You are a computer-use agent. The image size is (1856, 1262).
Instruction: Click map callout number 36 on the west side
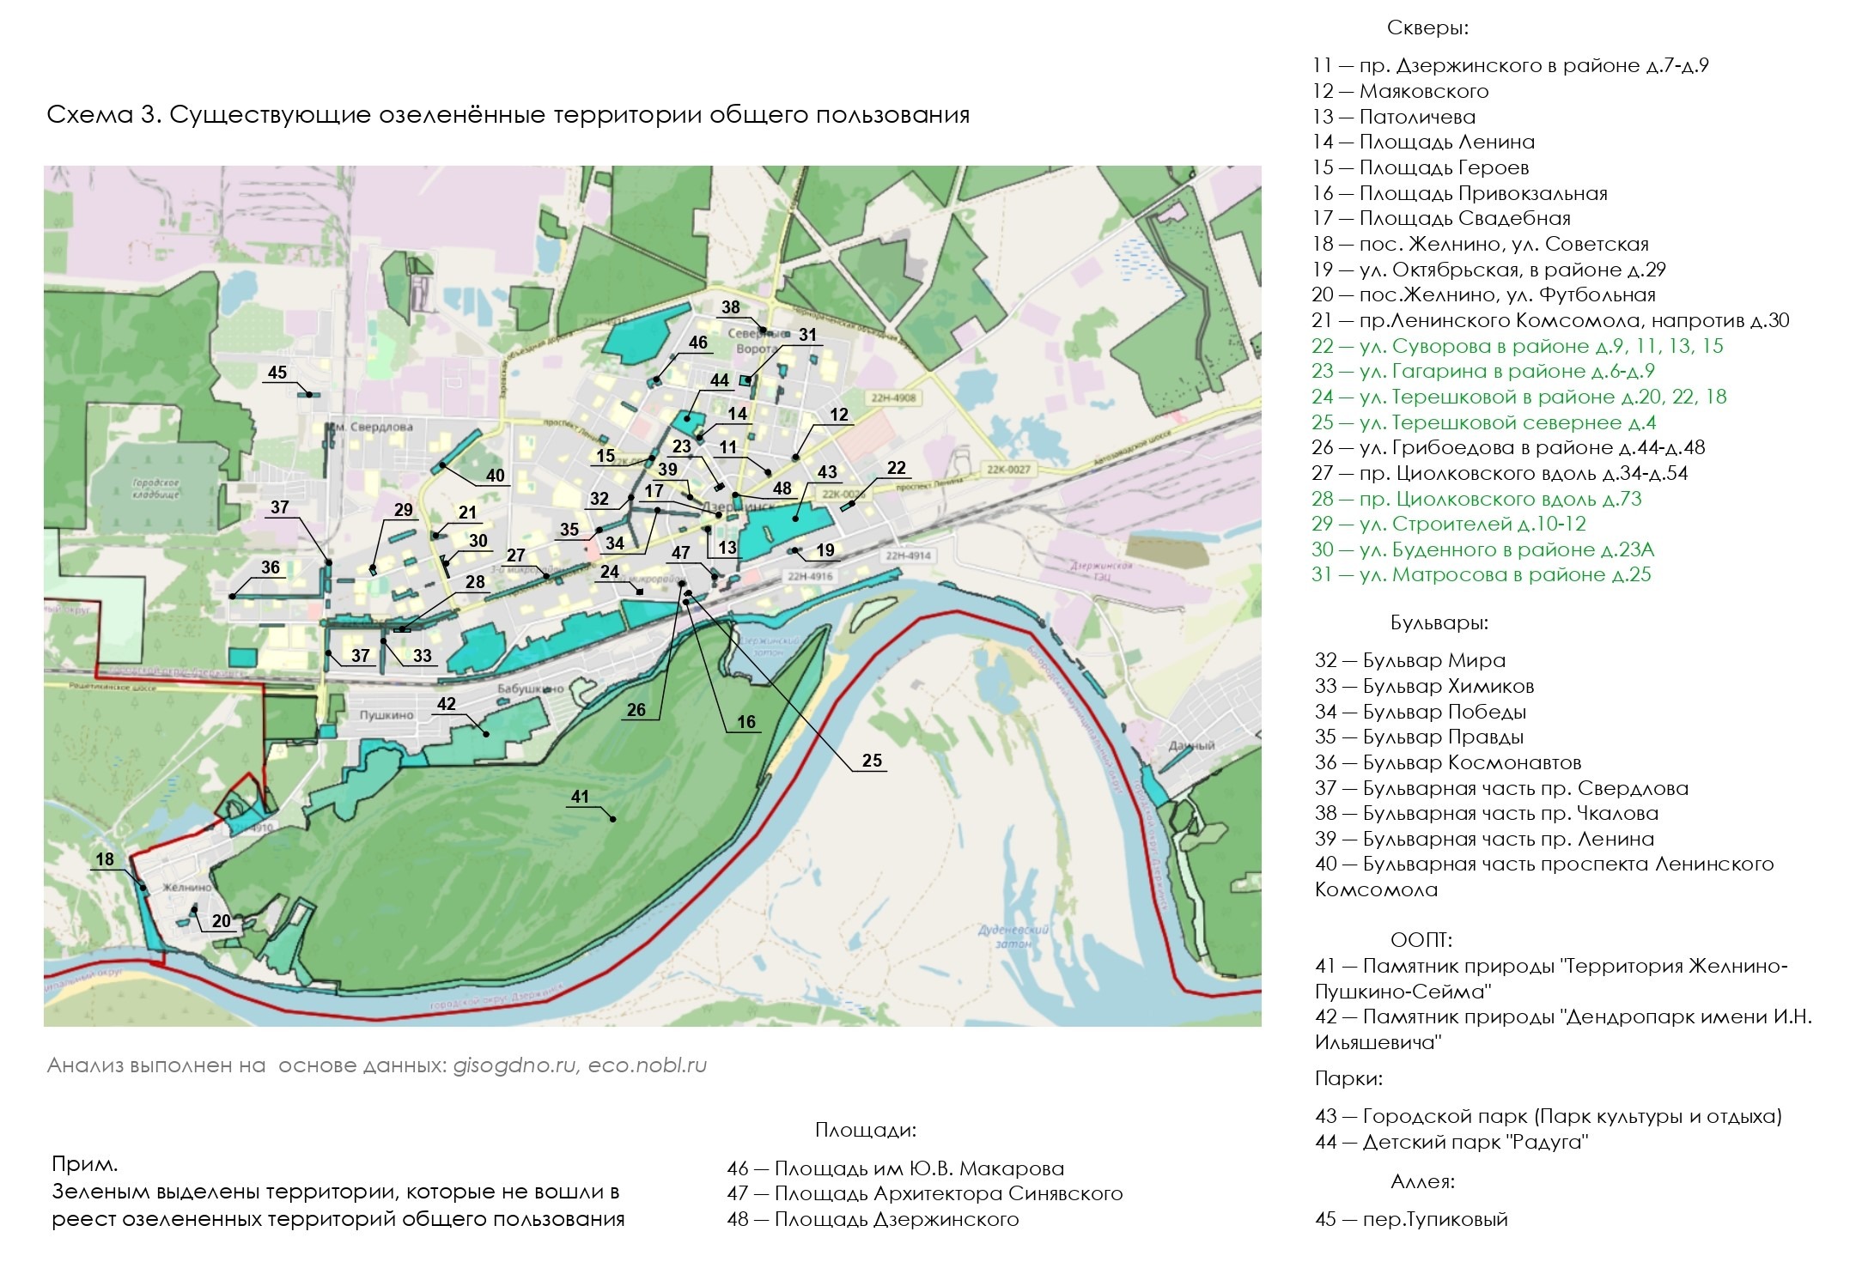coord(271,567)
